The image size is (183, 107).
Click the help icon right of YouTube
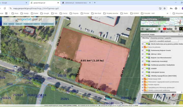coord(176,29)
